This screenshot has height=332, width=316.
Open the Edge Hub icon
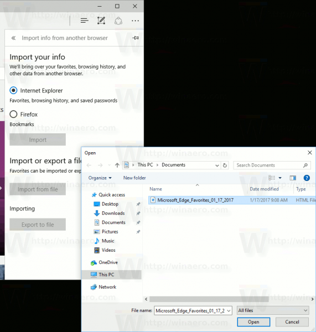[x=84, y=21]
